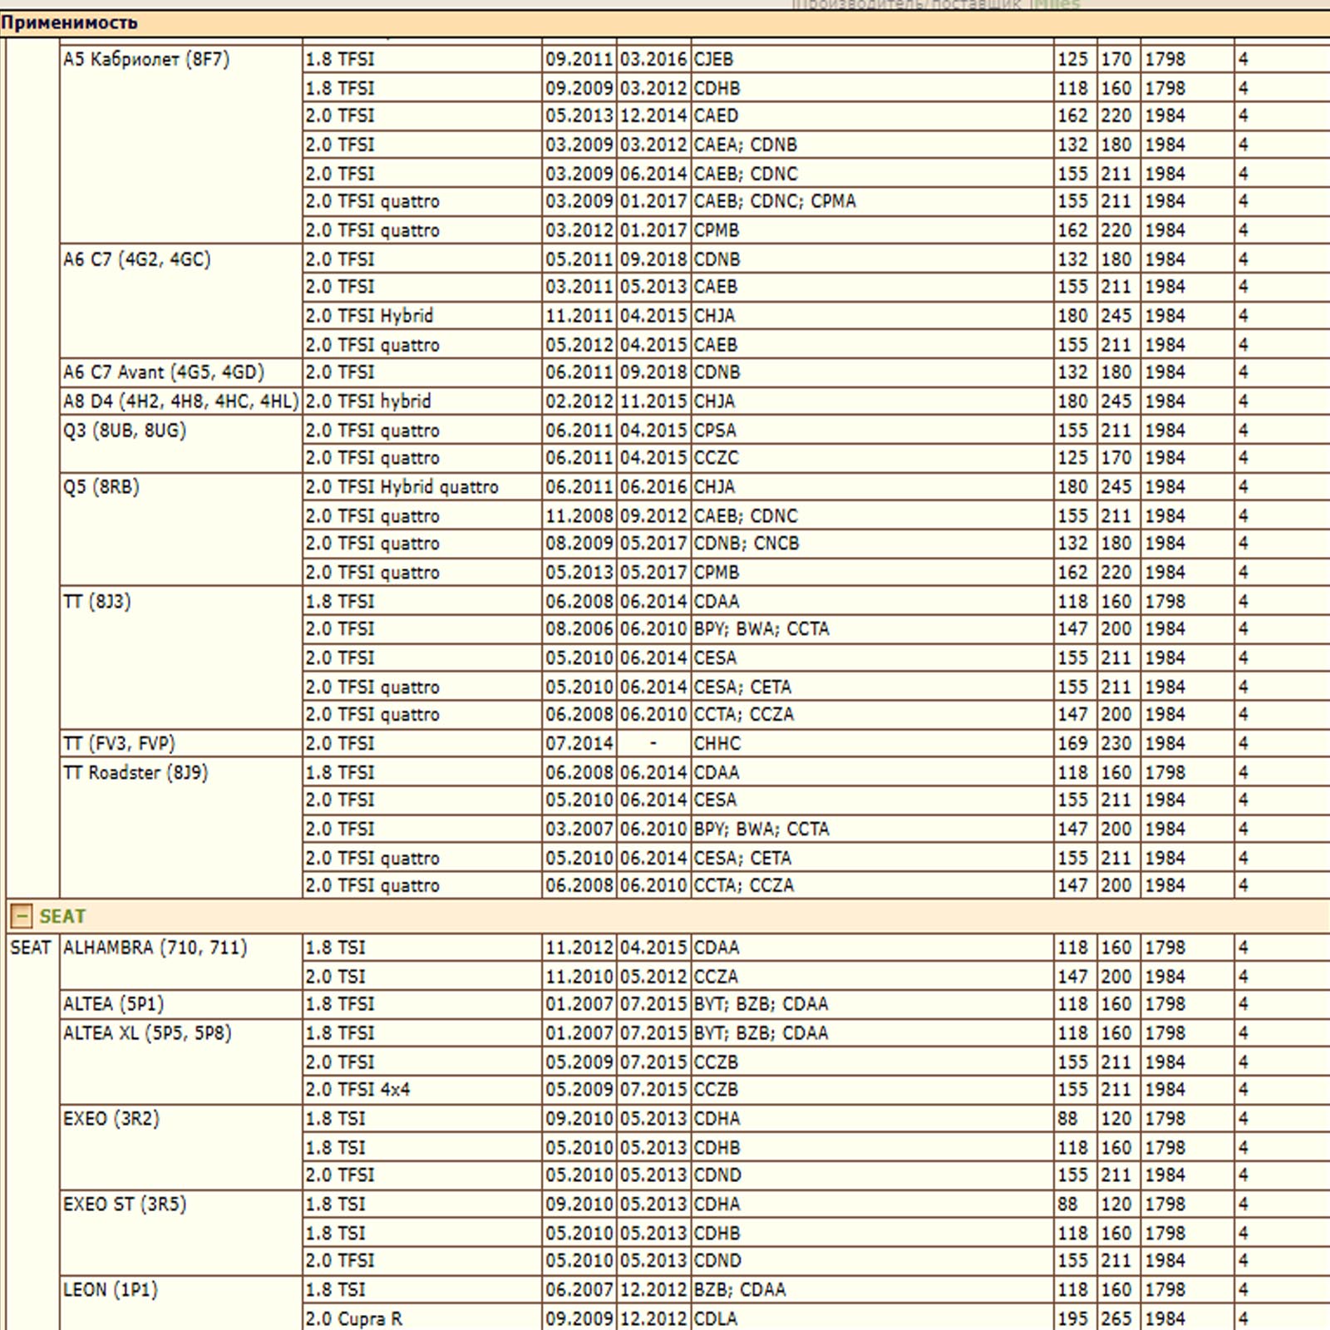This screenshot has width=1330, height=1330.
Task: Click the 2.0 TFSI Hybrid quattro cell
Action: pyautogui.click(x=401, y=487)
